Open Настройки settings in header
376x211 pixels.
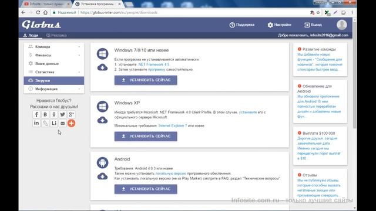click(280, 25)
